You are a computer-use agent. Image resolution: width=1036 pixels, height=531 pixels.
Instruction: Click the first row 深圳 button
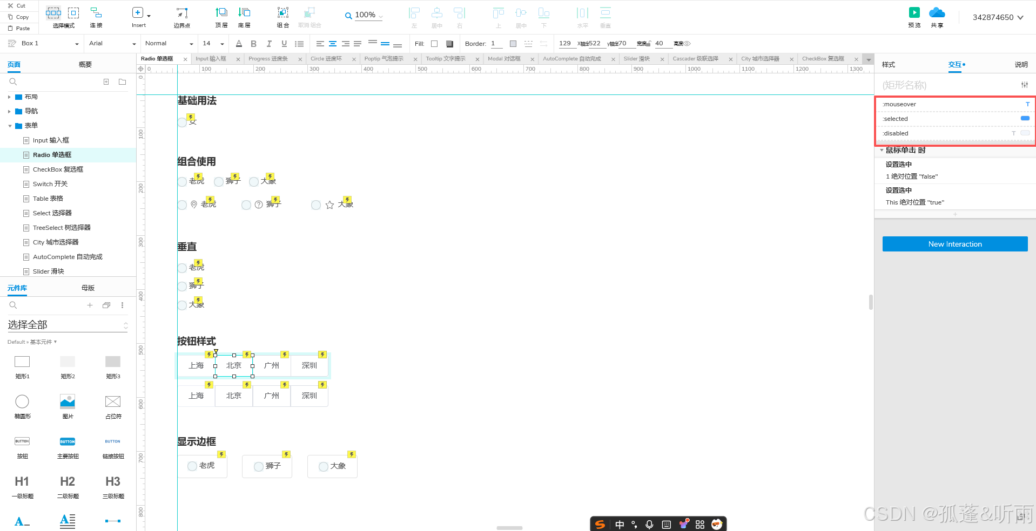310,366
